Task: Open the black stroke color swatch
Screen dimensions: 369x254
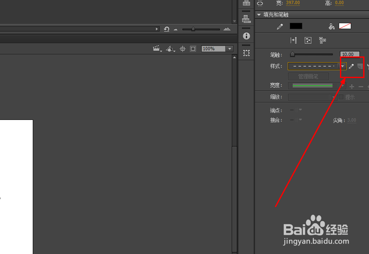Action: [x=296, y=26]
